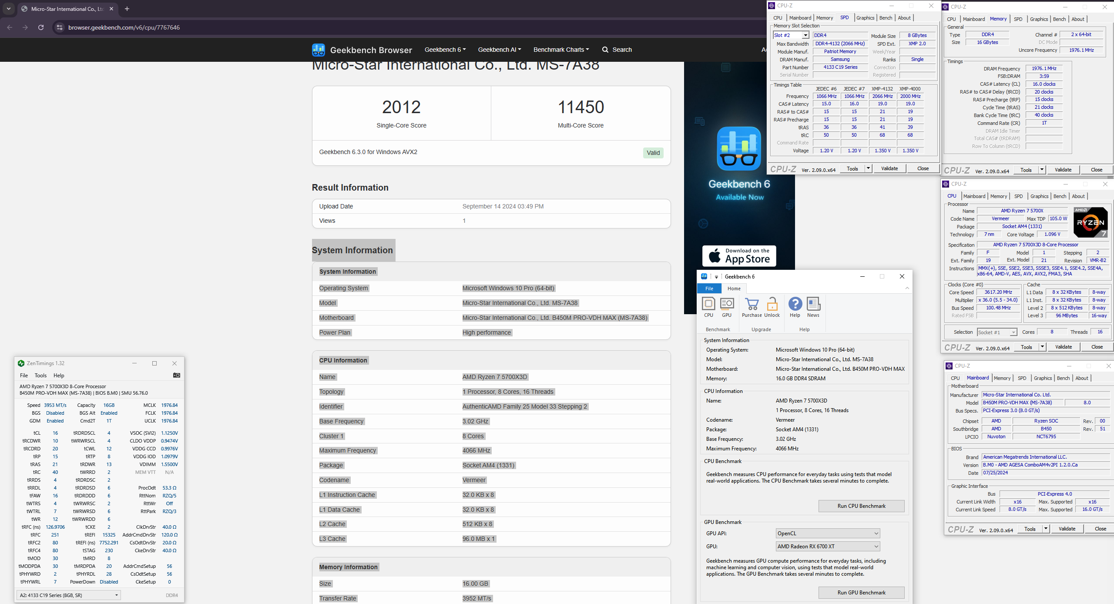Open a new browser tab
This screenshot has height=604, width=1114.
[127, 9]
